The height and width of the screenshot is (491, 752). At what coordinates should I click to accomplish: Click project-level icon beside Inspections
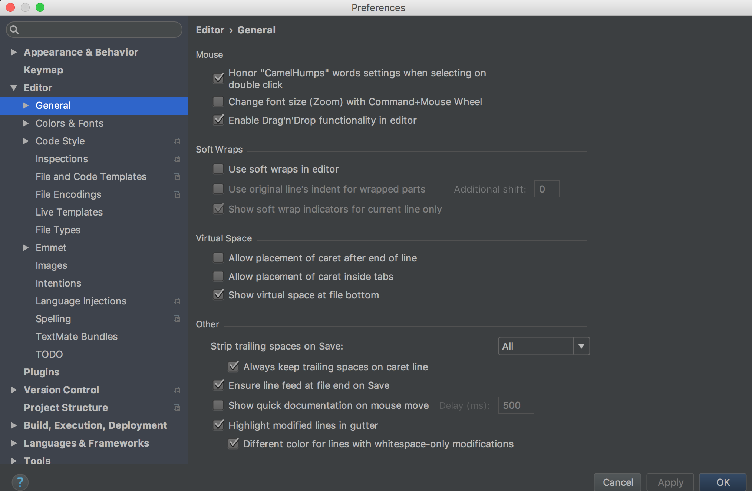[x=177, y=159]
